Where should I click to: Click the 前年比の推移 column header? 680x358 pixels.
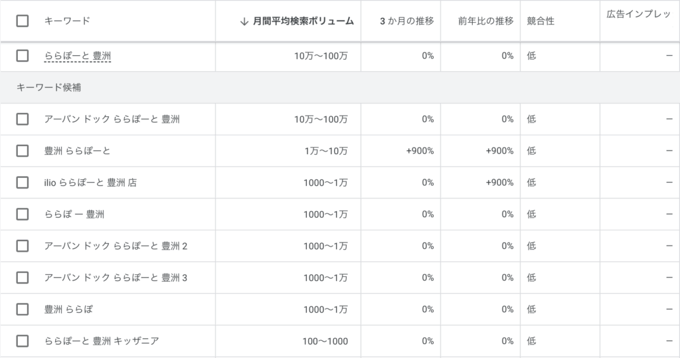(485, 21)
